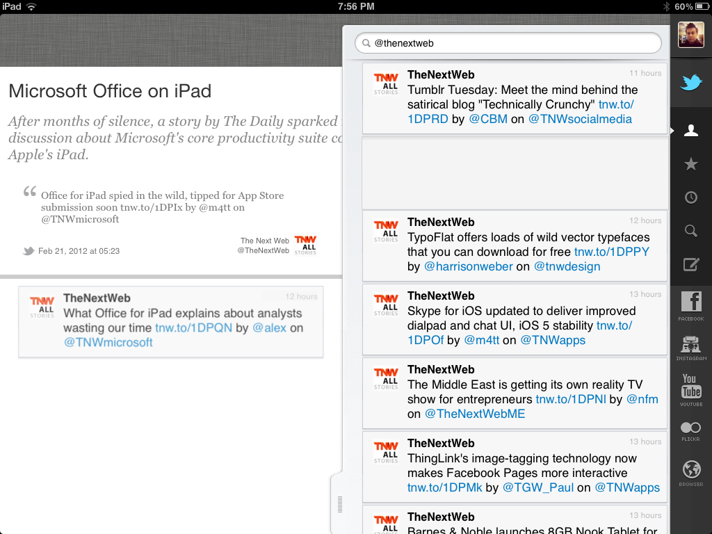The height and width of the screenshot is (534, 712).
Task: Grab the side panel drag handle
Action: pyautogui.click(x=339, y=504)
